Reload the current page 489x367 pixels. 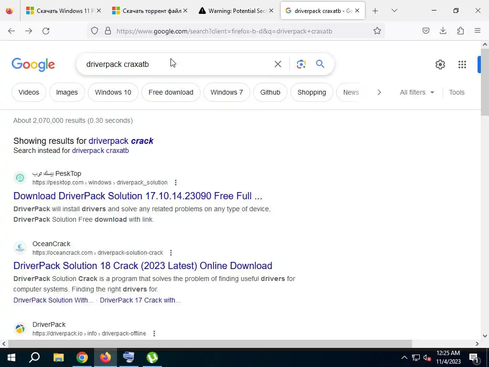[46, 31]
